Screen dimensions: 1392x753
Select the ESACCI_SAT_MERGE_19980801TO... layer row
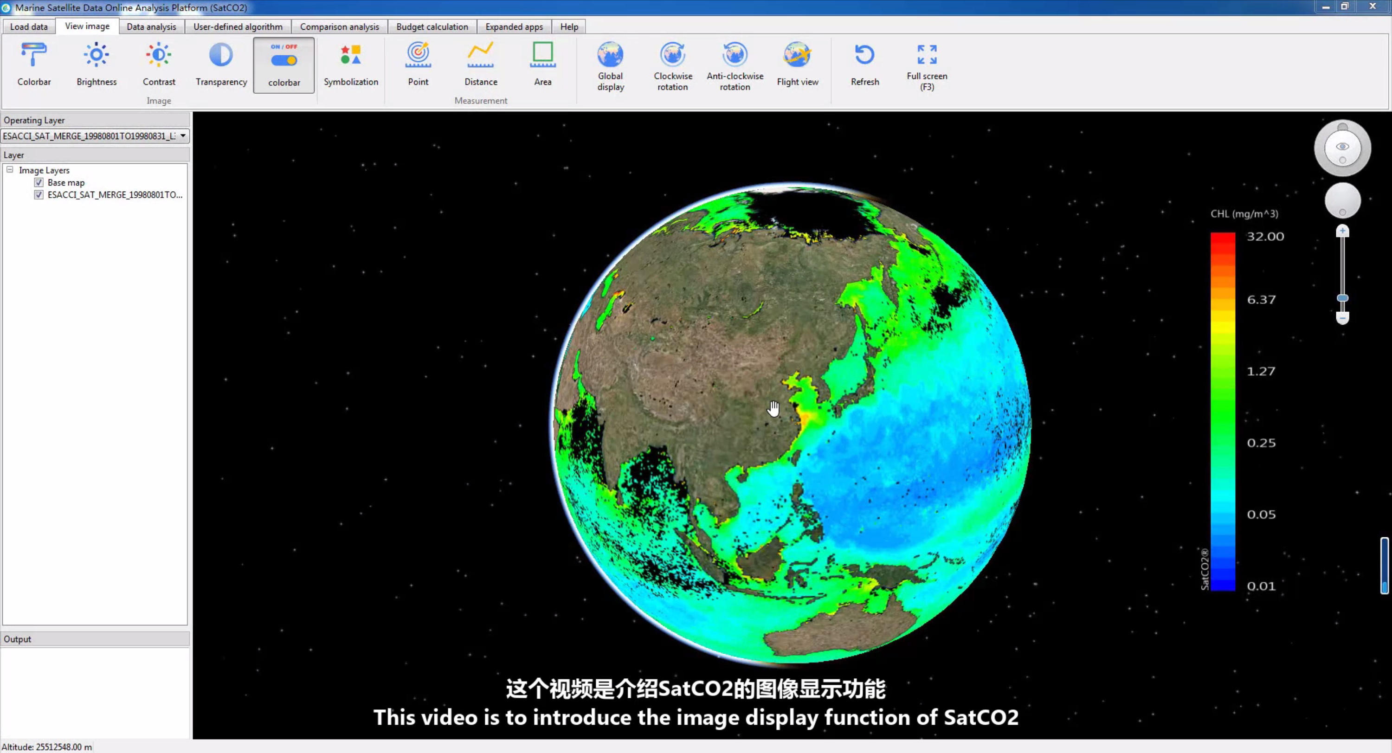(115, 194)
